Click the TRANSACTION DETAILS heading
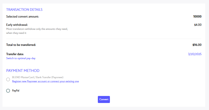Screen dimensions: 209x110 24,10
